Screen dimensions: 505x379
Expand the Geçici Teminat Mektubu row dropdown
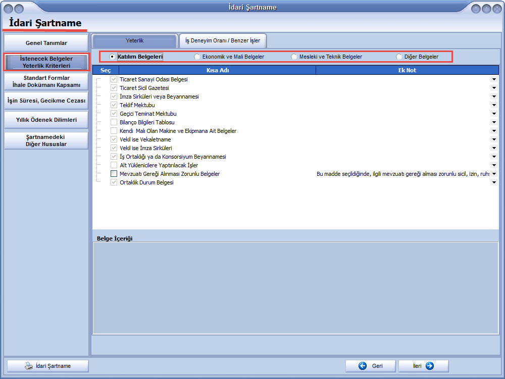[x=494, y=114]
